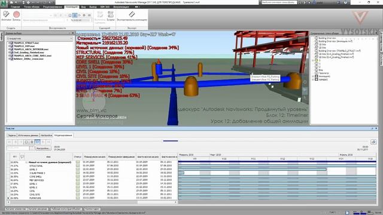The height and width of the screenshot is (215, 383).
Task: Switch to the Точка обзора ribbon tab
Action: (x=32, y=7)
